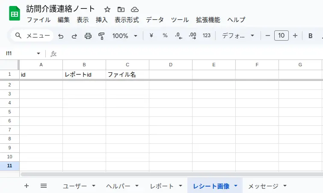The height and width of the screenshot is (193, 323).
Task: Increase font size with plus button
Action: click(295, 36)
